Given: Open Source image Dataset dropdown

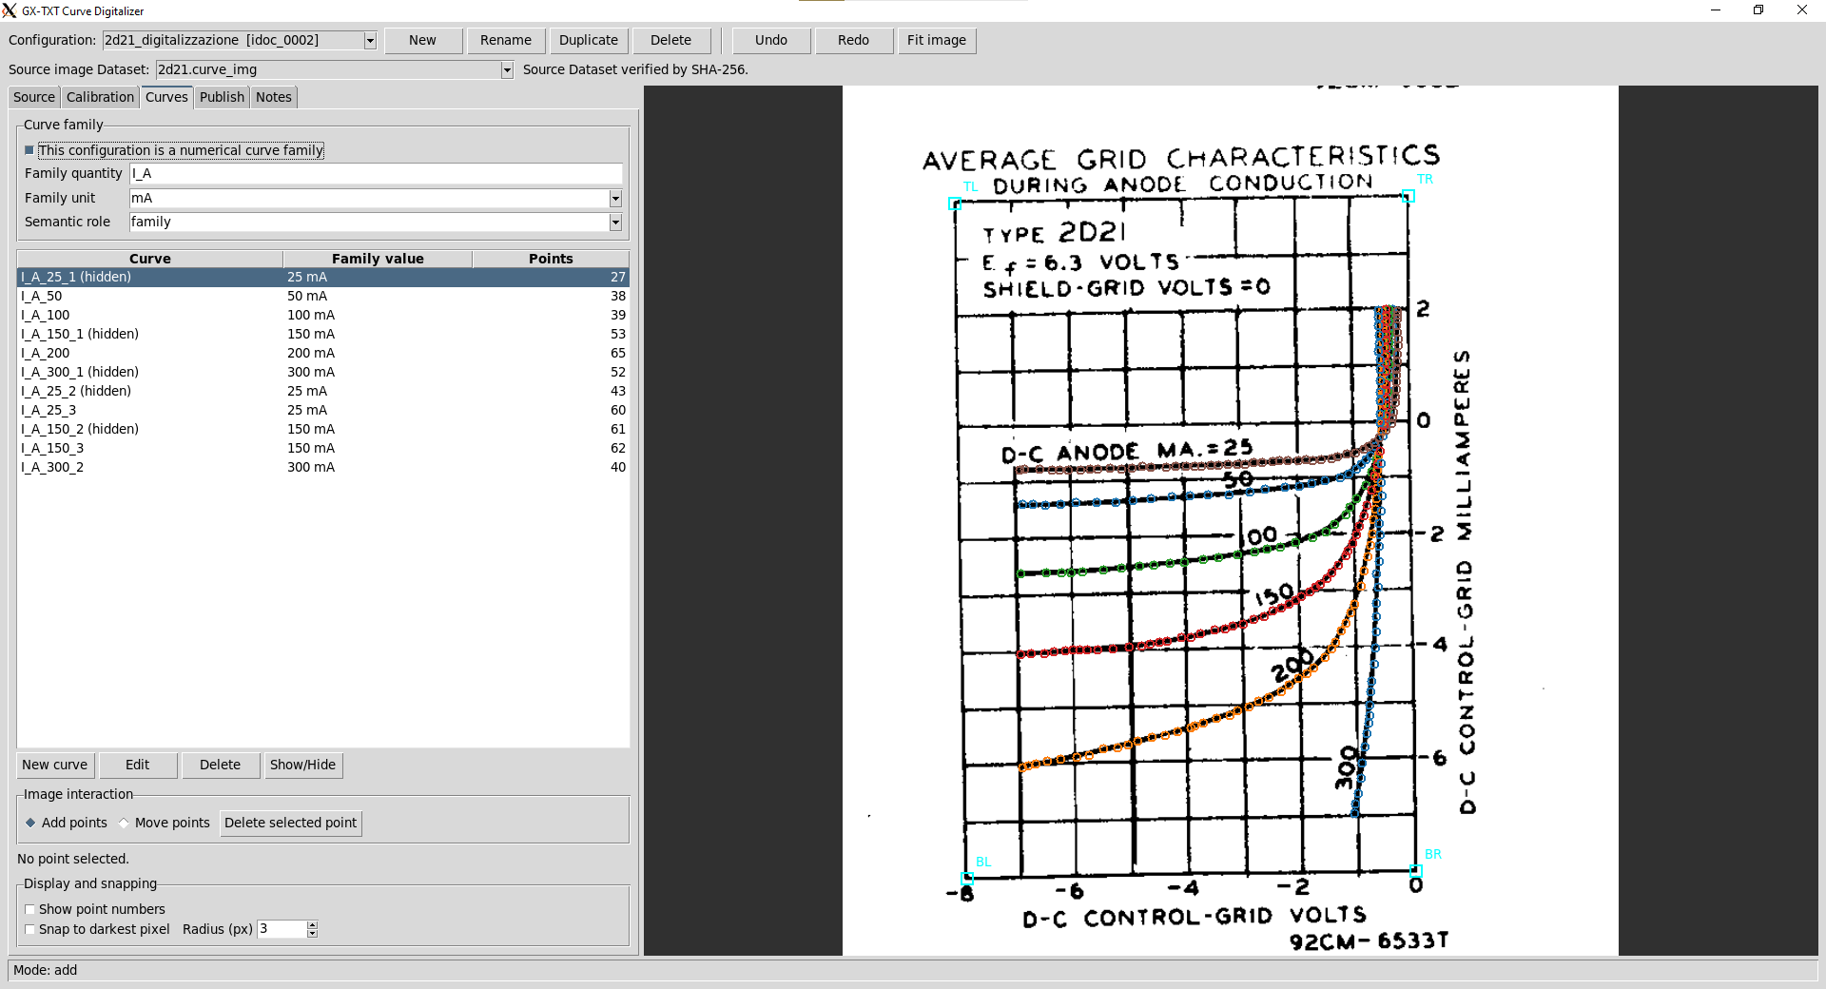Looking at the screenshot, I should [507, 69].
